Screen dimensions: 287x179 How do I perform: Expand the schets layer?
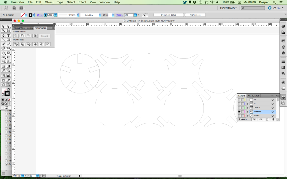point(248,116)
